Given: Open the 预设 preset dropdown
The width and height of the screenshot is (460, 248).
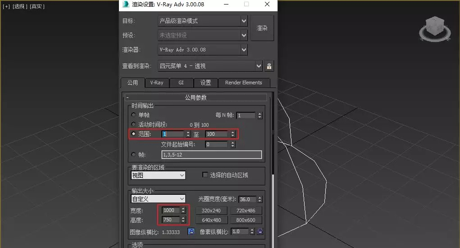Looking at the screenshot, I should tap(203, 35).
